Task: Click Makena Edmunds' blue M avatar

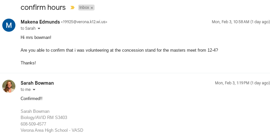Action: 9,25
